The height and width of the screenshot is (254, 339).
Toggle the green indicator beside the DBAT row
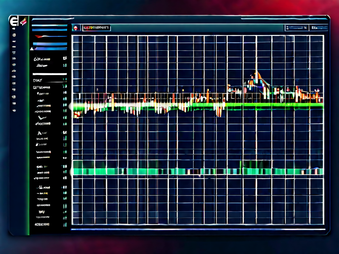tap(65, 80)
